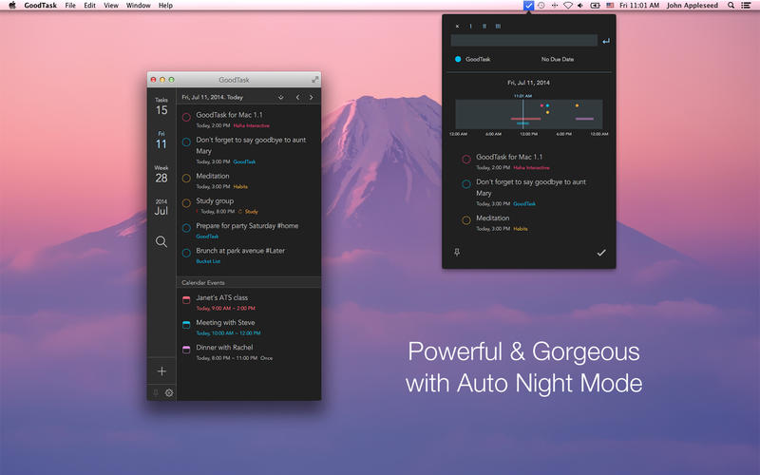Open Spotlight search magnifier in menu bar
760x475 pixels.
point(731,6)
